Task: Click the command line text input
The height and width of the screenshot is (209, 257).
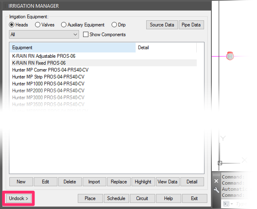Action: (x=243, y=204)
